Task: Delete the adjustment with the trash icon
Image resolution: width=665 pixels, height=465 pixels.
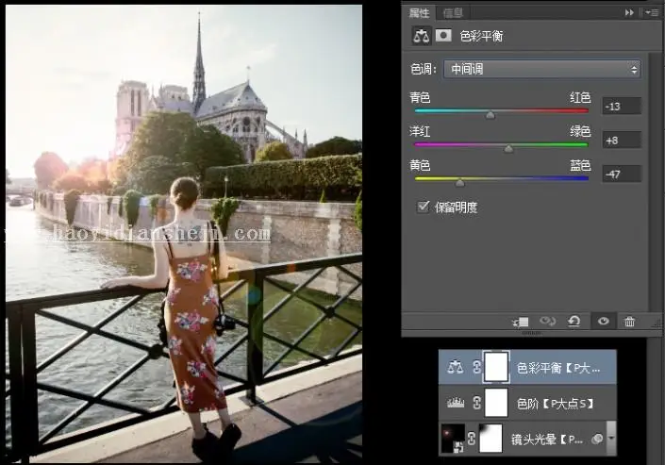Action: pyautogui.click(x=630, y=322)
